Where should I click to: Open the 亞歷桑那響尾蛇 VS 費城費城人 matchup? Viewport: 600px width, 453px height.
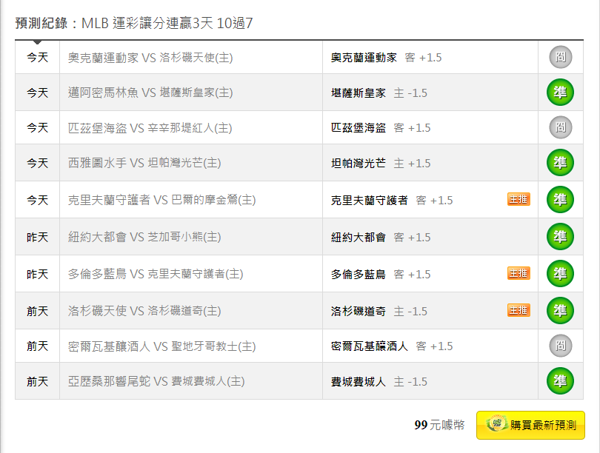pyautogui.click(x=156, y=381)
